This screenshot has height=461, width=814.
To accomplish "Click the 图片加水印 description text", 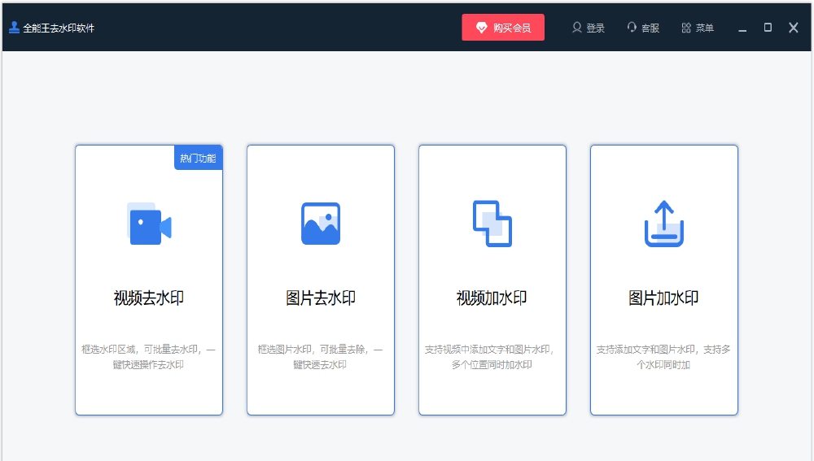I will tap(664, 357).
